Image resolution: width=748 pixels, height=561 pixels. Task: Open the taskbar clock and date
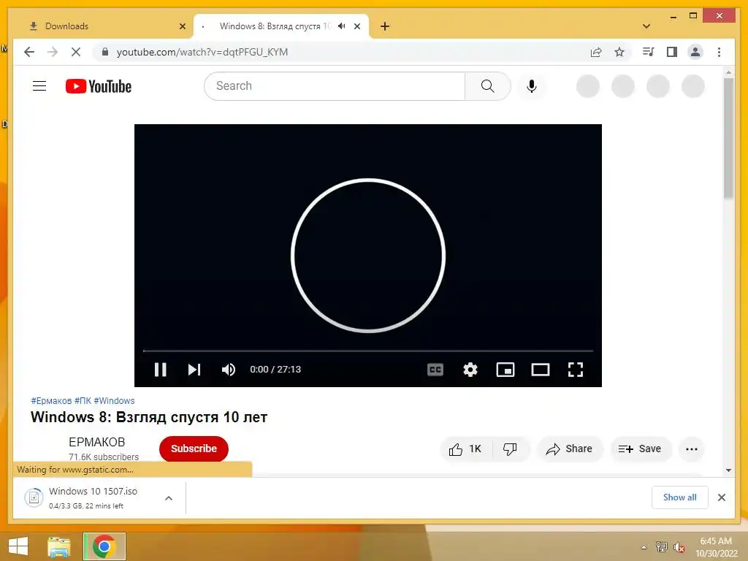[716, 547]
